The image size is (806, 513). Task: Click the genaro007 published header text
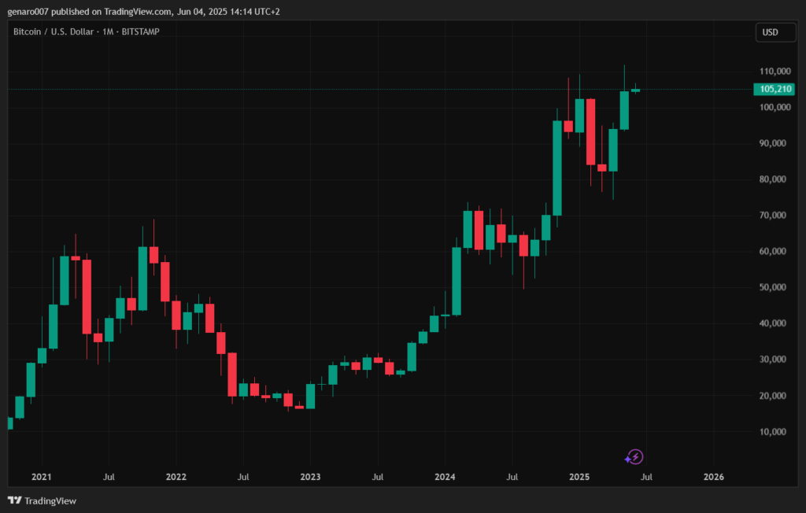tap(142, 12)
